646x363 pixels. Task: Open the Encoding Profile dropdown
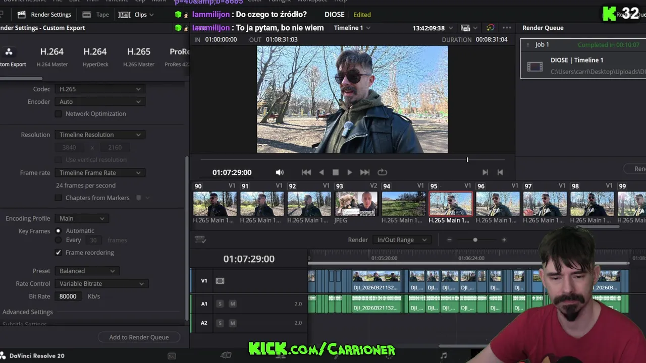point(82,218)
